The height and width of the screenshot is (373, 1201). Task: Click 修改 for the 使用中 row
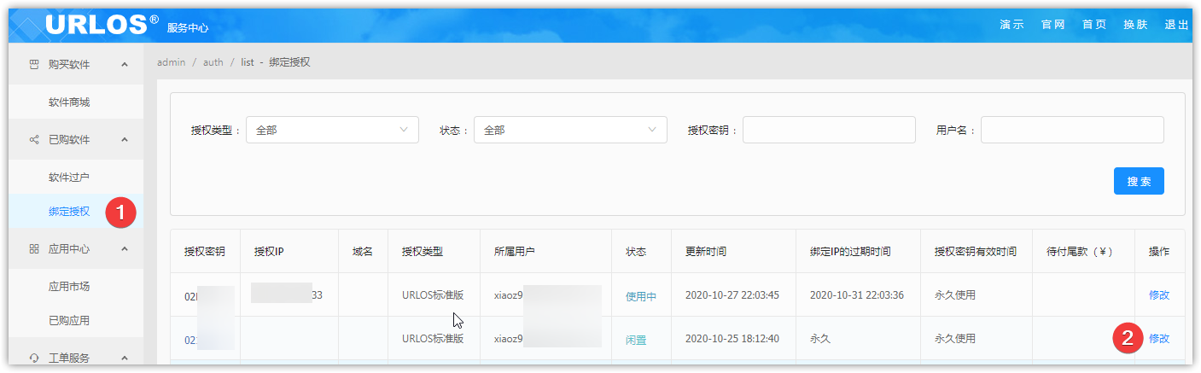pyautogui.click(x=1158, y=295)
